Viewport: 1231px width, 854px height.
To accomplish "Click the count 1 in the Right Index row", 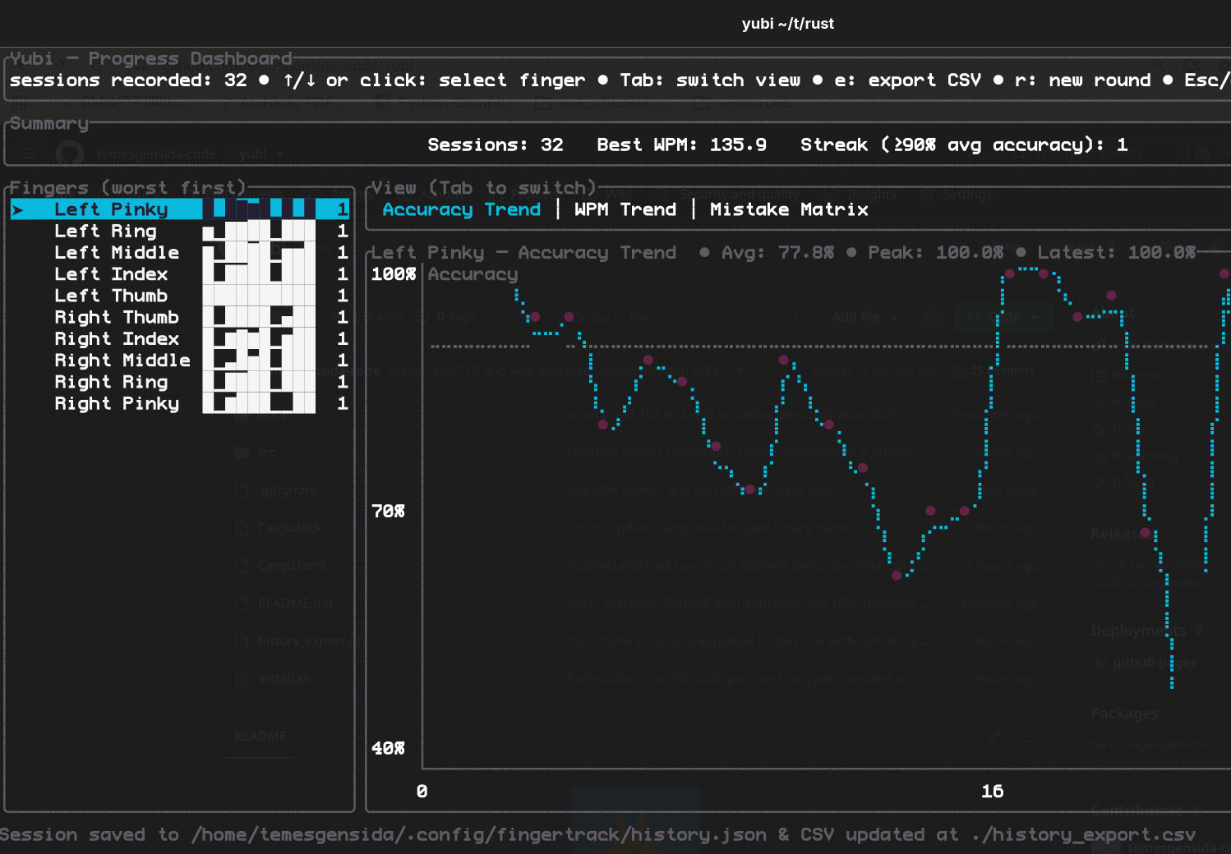I will pyautogui.click(x=343, y=338).
